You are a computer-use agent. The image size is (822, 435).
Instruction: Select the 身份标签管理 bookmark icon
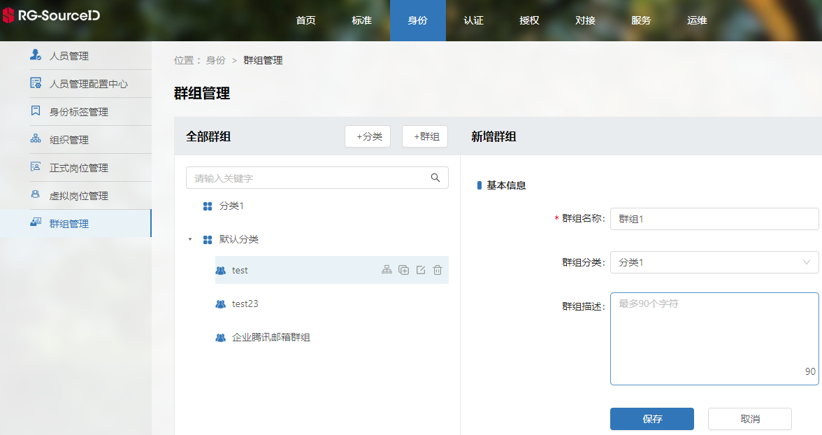36,110
